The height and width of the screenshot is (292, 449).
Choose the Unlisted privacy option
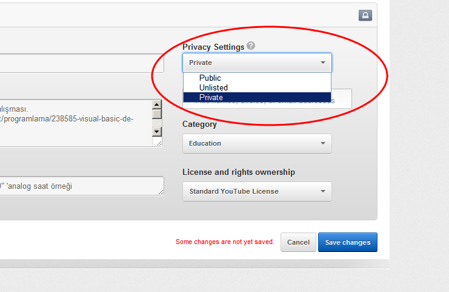pos(213,87)
